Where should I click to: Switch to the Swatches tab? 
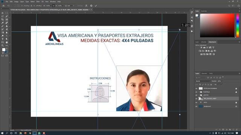click(204, 11)
